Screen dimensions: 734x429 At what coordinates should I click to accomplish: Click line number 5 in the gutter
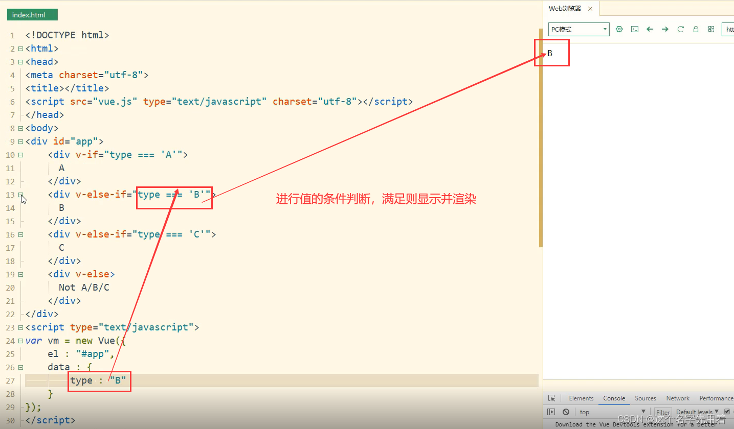13,88
